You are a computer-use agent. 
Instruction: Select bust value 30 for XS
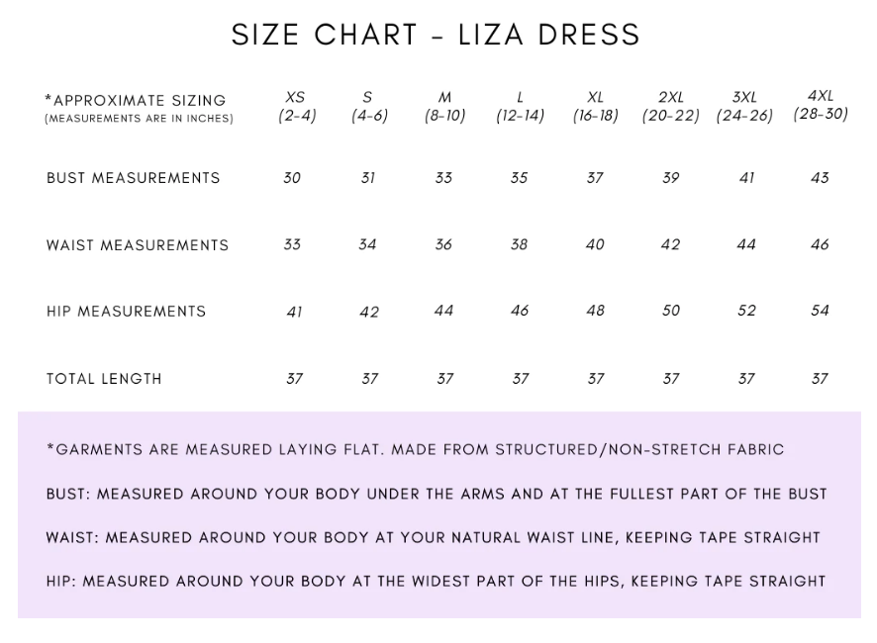(x=292, y=178)
